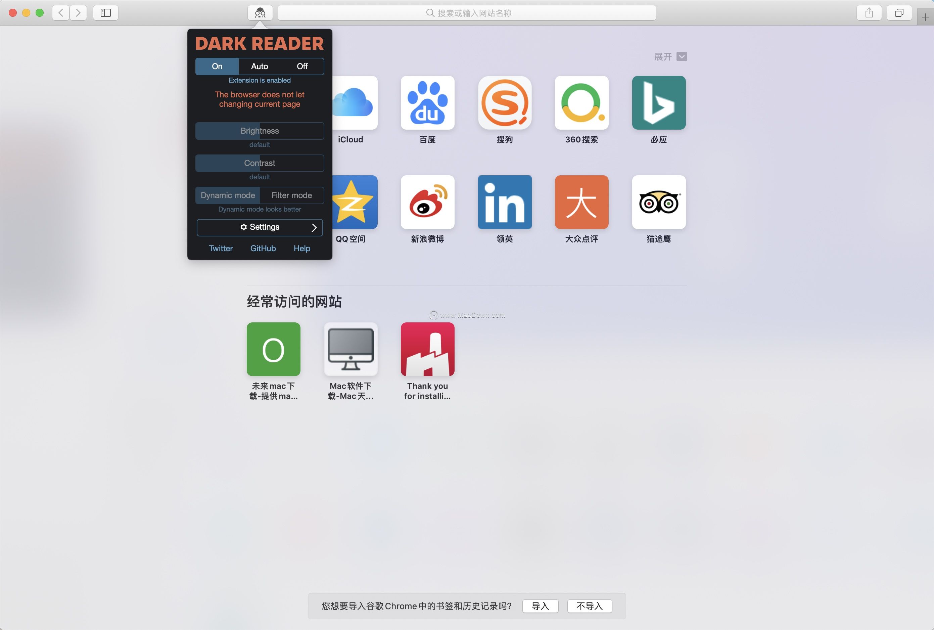Switch Dark Reader to Off mode
934x630 pixels.
[x=301, y=66]
